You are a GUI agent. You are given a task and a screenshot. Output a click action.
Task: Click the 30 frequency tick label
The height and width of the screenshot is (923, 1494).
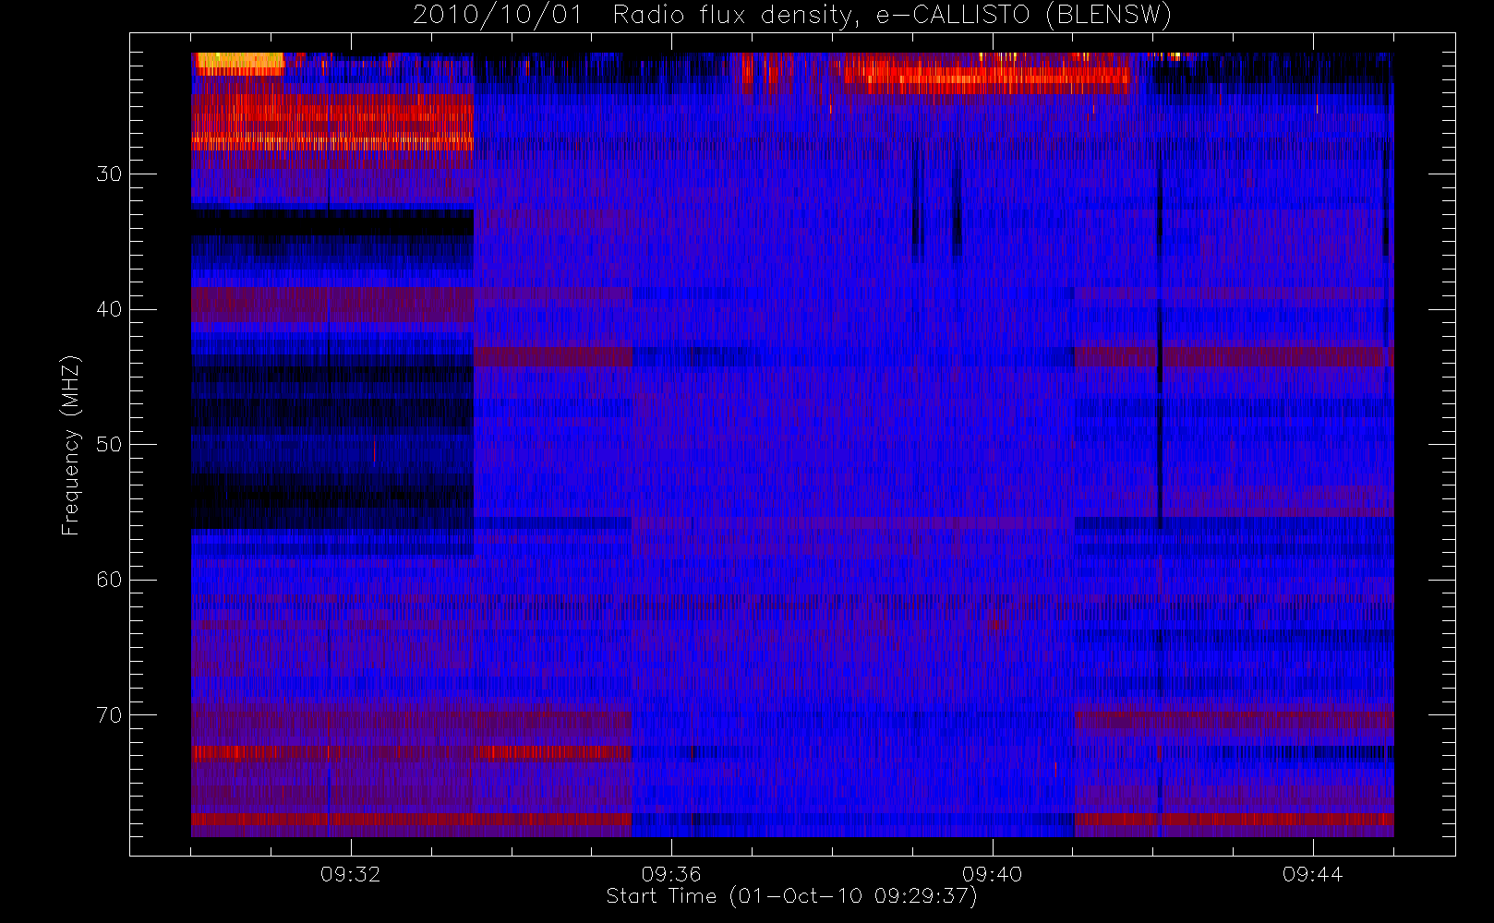click(x=109, y=174)
